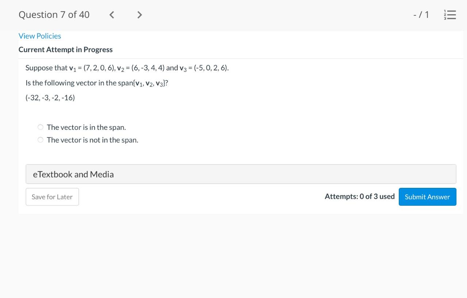Open the View Policies link

(x=39, y=36)
